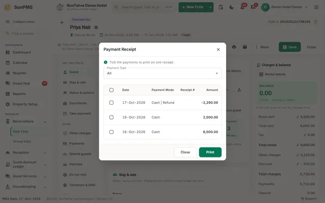The width and height of the screenshot is (325, 203).
Task: Edit Discount pencil icon
Action: pyautogui.click(x=297, y=164)
